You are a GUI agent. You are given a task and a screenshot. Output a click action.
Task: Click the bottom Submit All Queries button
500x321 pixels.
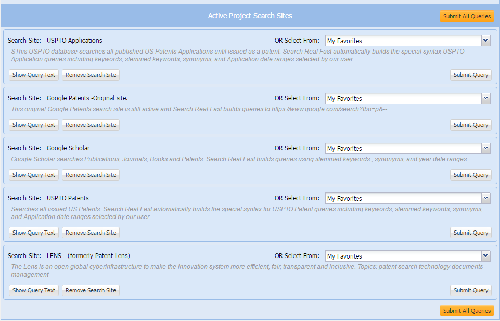coord(467,311)
